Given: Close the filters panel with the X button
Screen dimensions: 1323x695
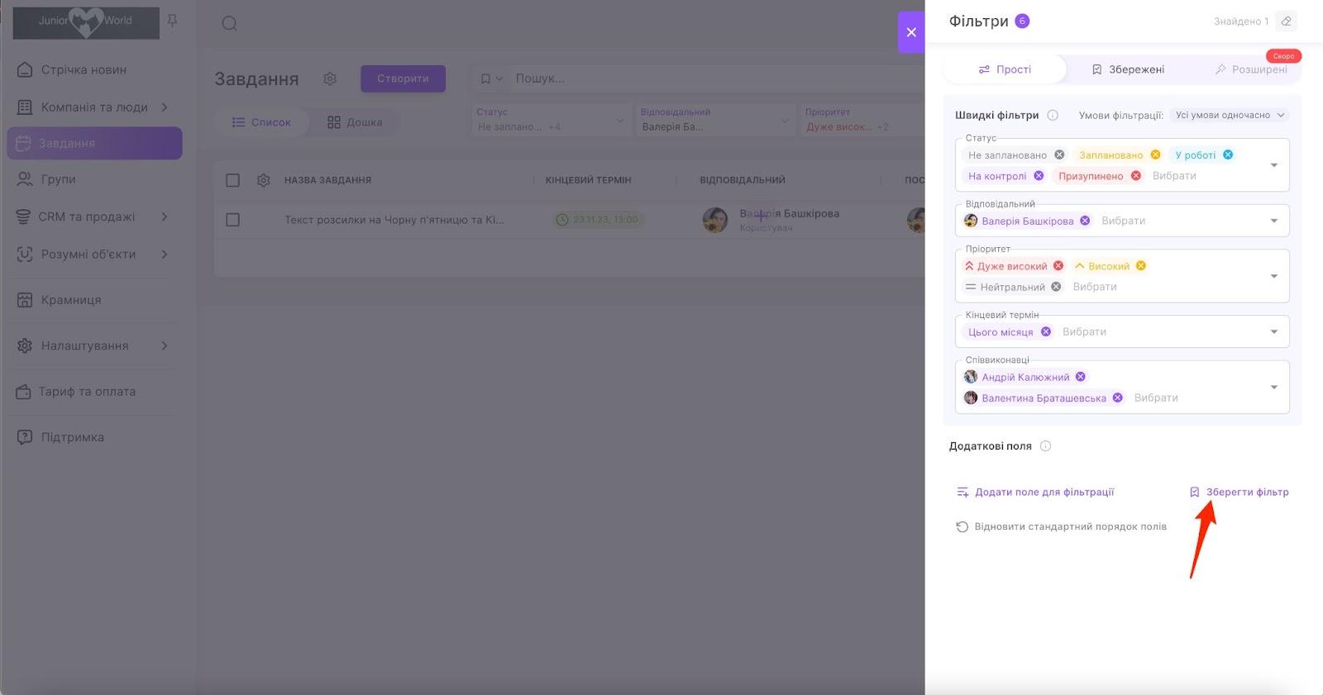Looking at the screenshot, I should pos(911,32).
